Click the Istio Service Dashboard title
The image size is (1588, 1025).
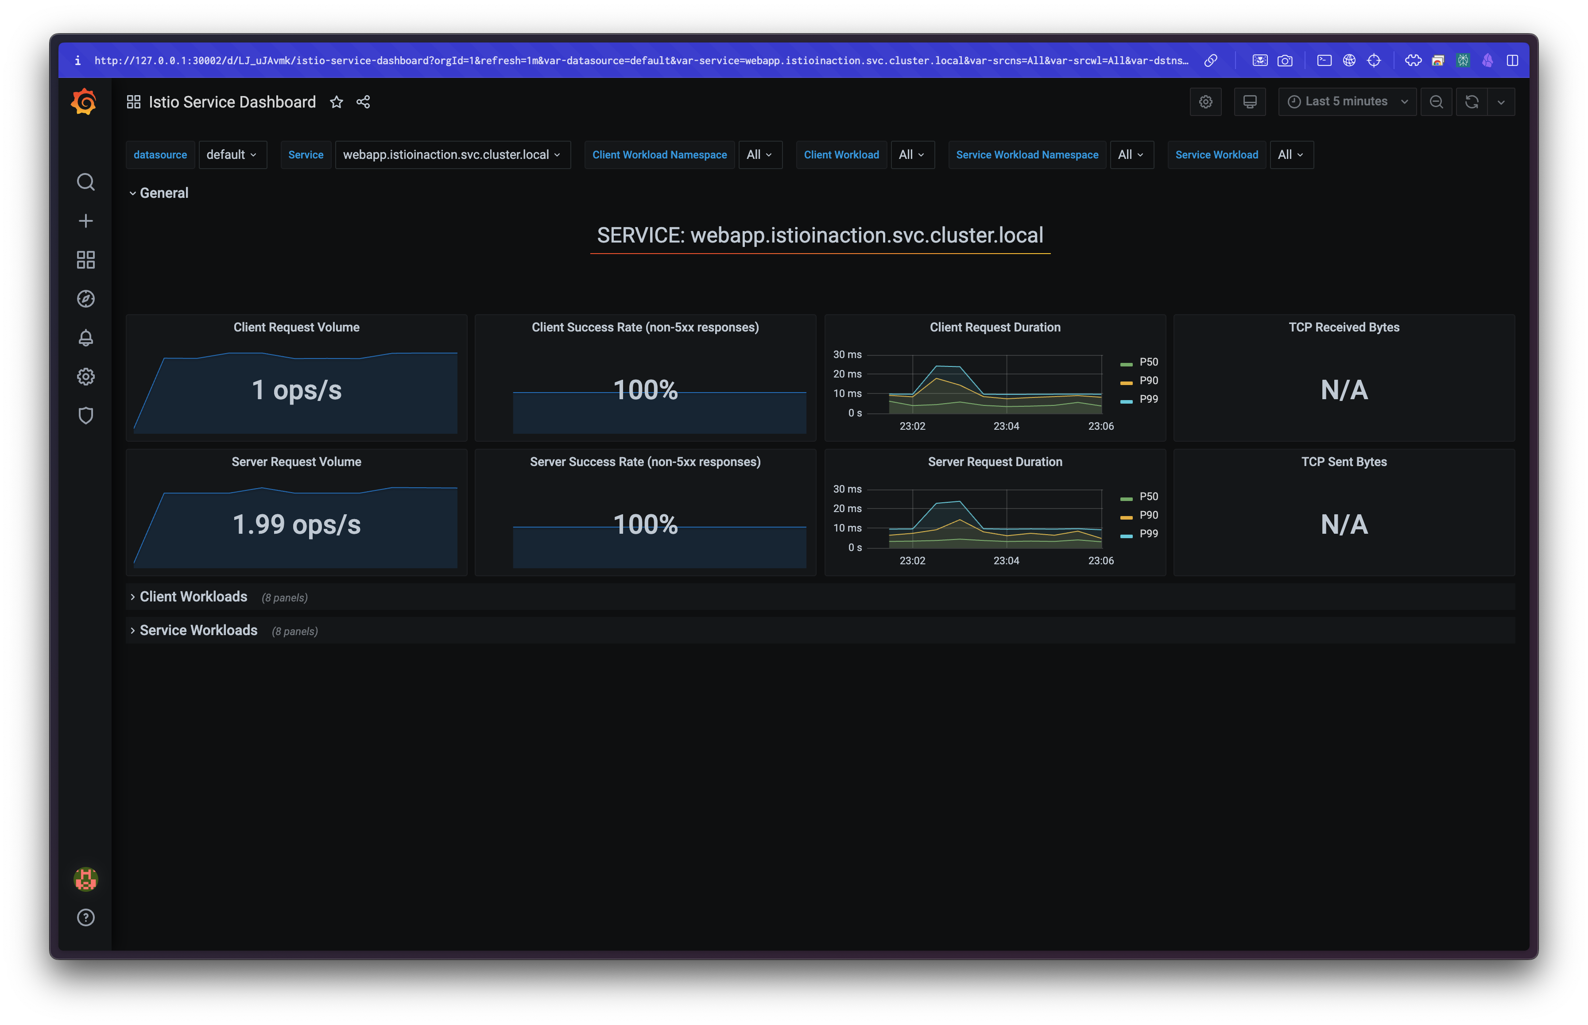[x=232, y=102]
